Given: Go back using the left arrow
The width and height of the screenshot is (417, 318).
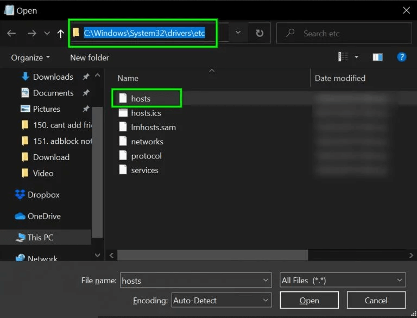Looking at the screenshot, I should [x=11, y=33].
